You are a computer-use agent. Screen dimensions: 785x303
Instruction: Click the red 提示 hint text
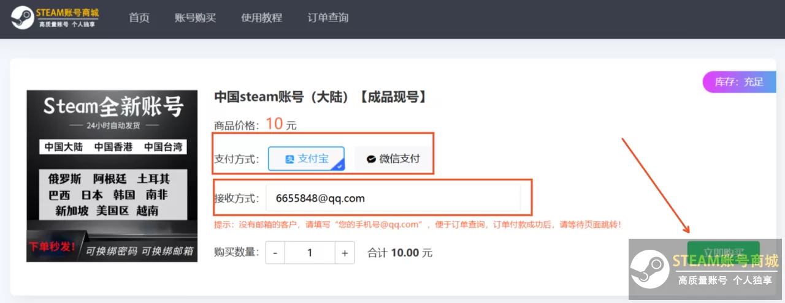[x=418, y=225]
